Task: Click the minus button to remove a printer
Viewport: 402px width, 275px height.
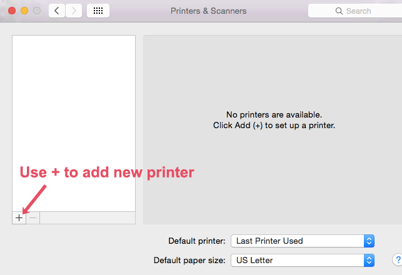Action: click(33, 218)
